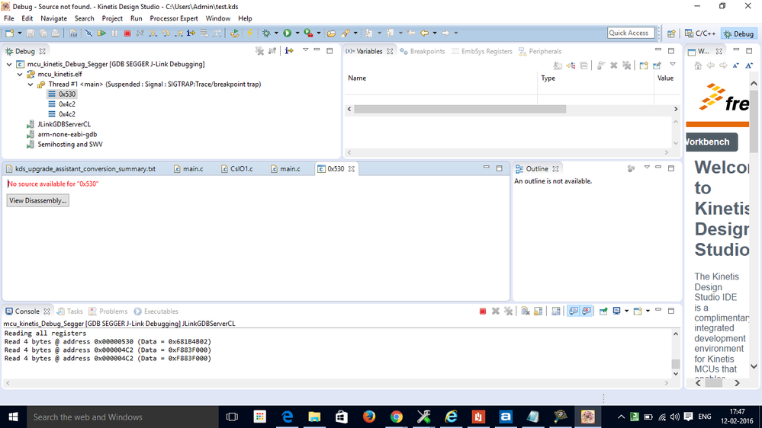The height and width of the screenshot is (428, 762).
Task: Click the green Run launch icon
Action: tap(288, 33)
